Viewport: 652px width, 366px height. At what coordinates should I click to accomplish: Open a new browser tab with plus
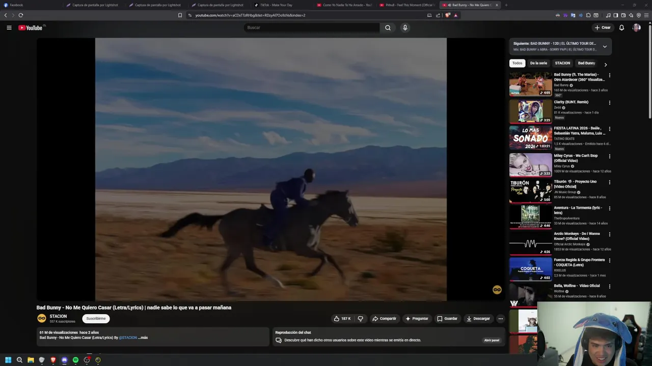[x=506, y=5]
